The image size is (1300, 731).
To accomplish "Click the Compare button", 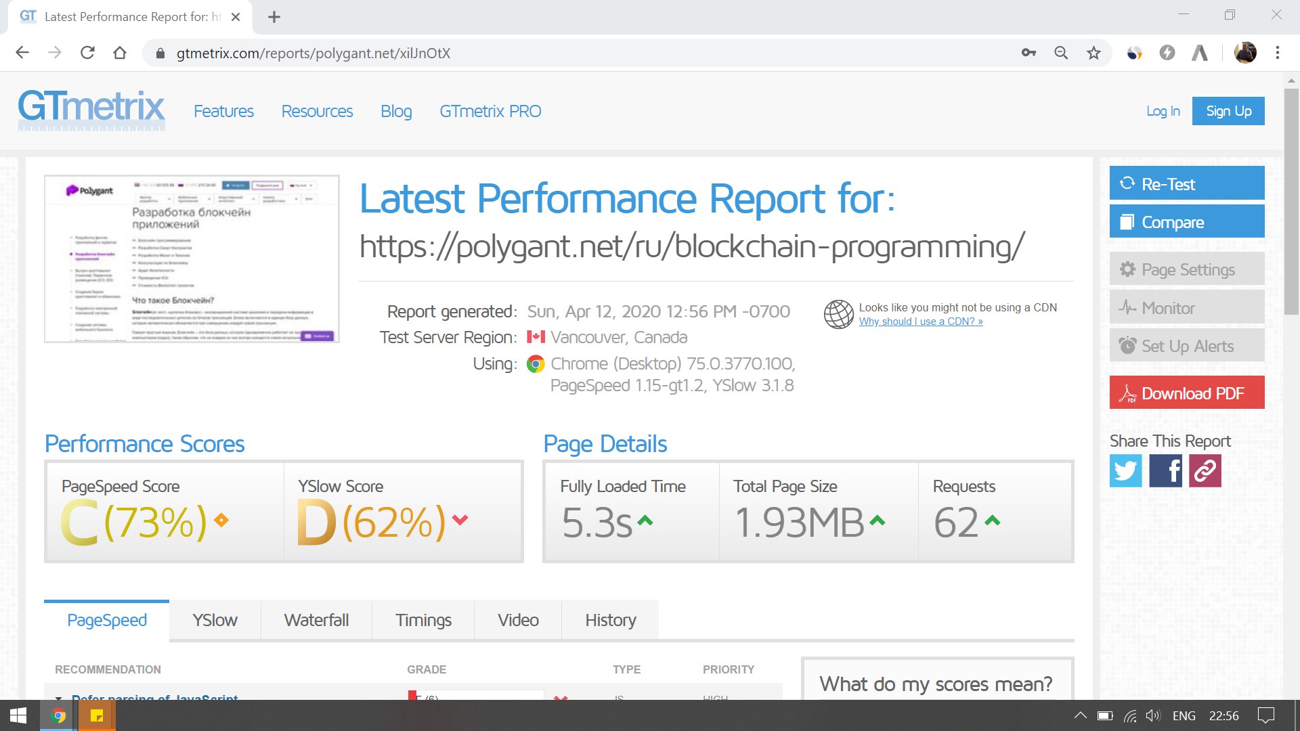I will point(1187,221).
